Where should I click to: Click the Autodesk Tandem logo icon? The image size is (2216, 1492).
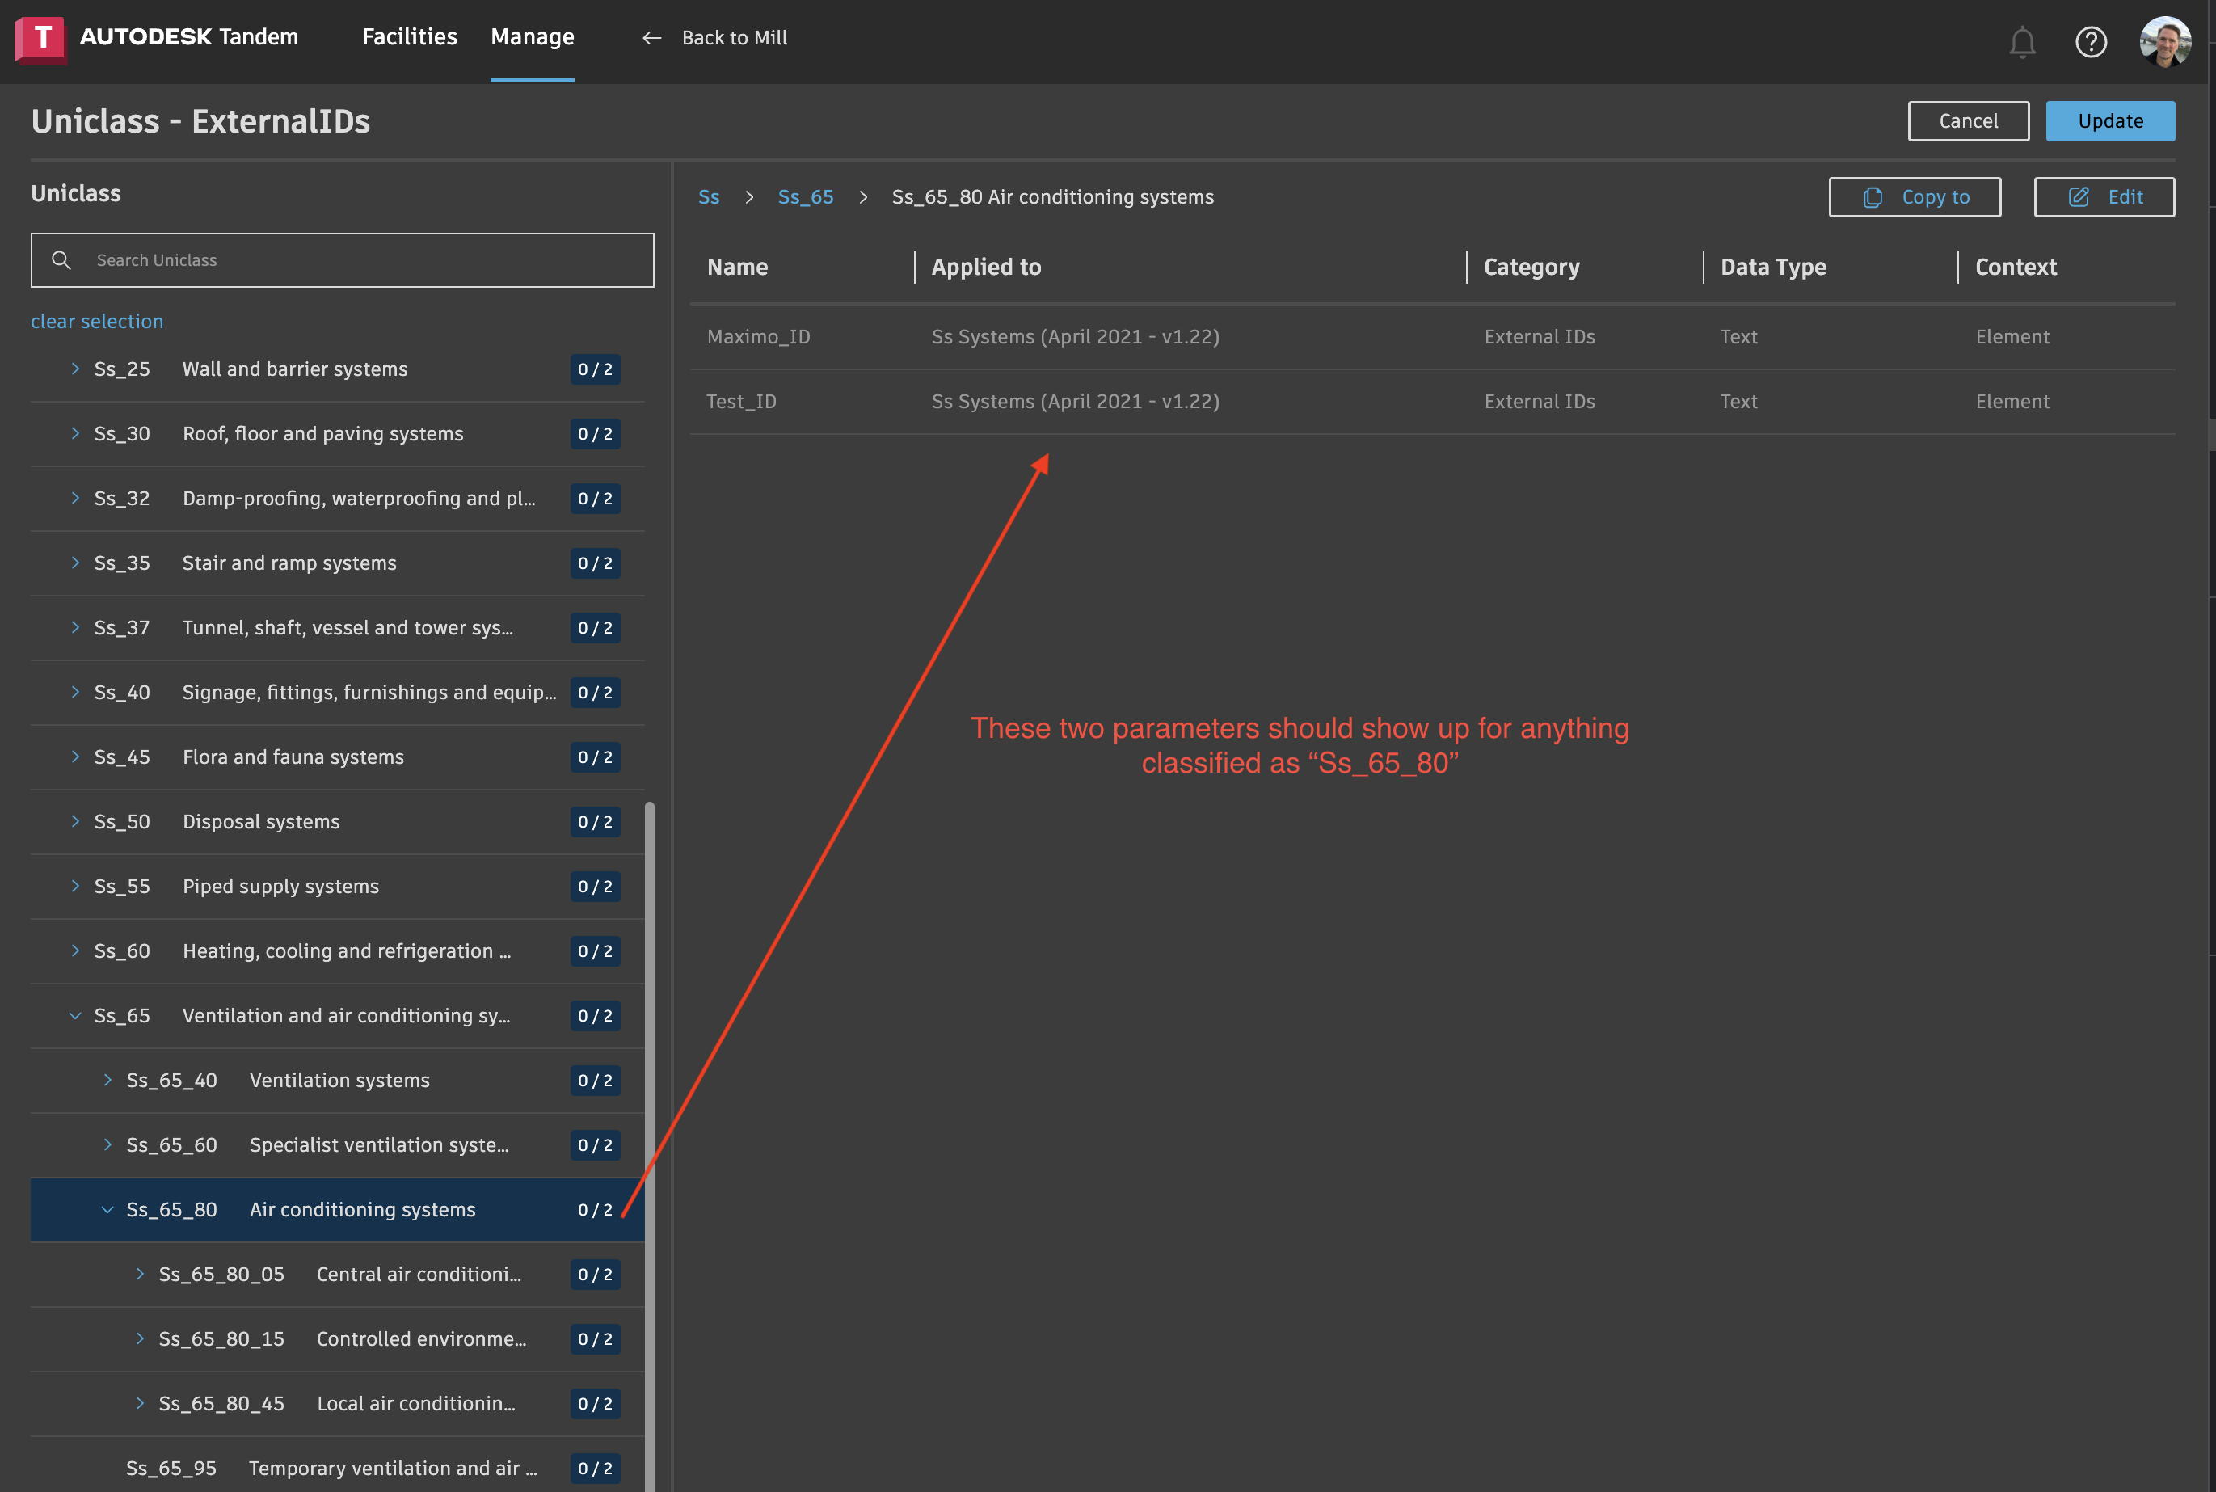pos(41,40)
